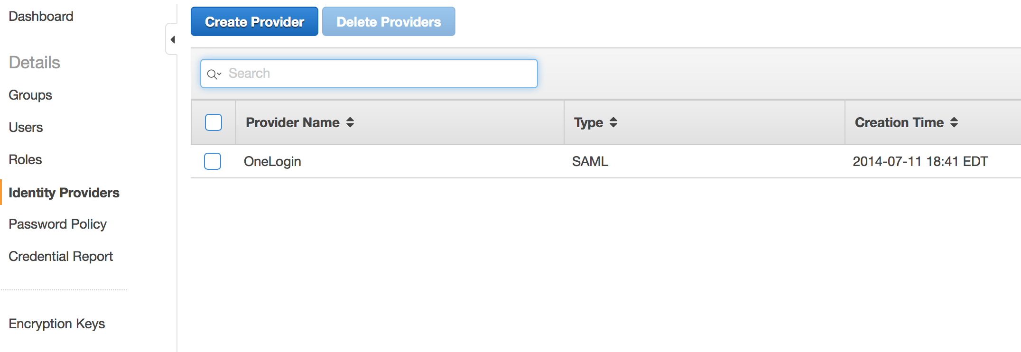Click inside the Search field

[x=370, y=74]
